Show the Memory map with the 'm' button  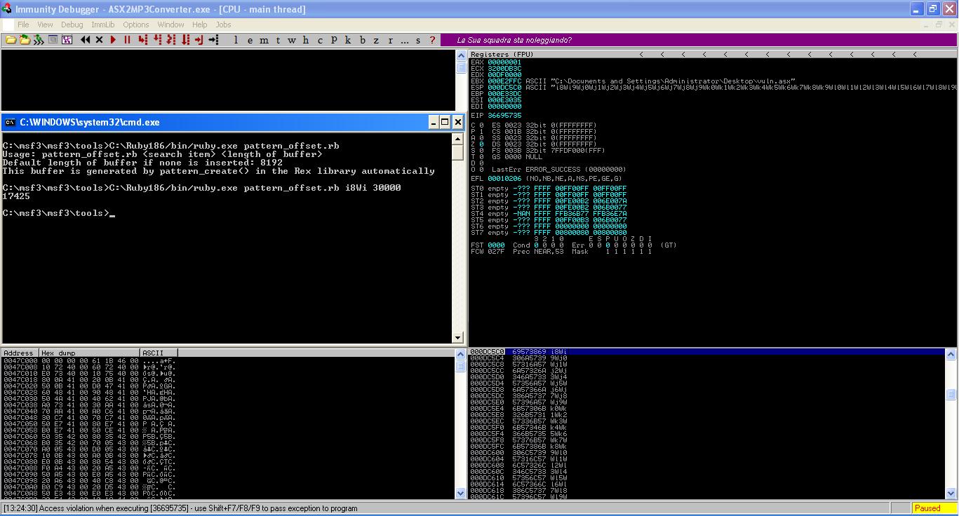(x=264, y=40)
